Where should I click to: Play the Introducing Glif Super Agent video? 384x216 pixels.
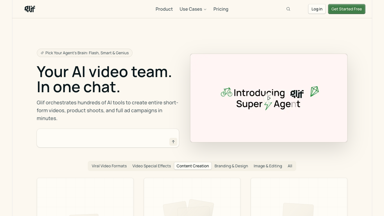pos(269,98)
